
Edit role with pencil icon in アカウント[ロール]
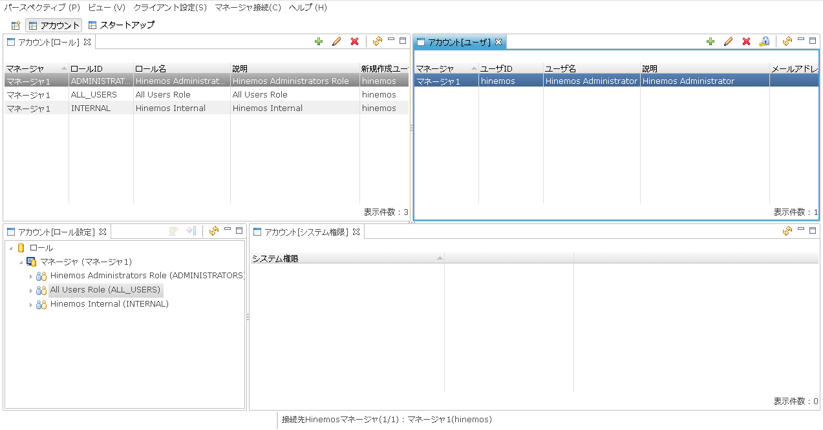(x=336, y=41)
